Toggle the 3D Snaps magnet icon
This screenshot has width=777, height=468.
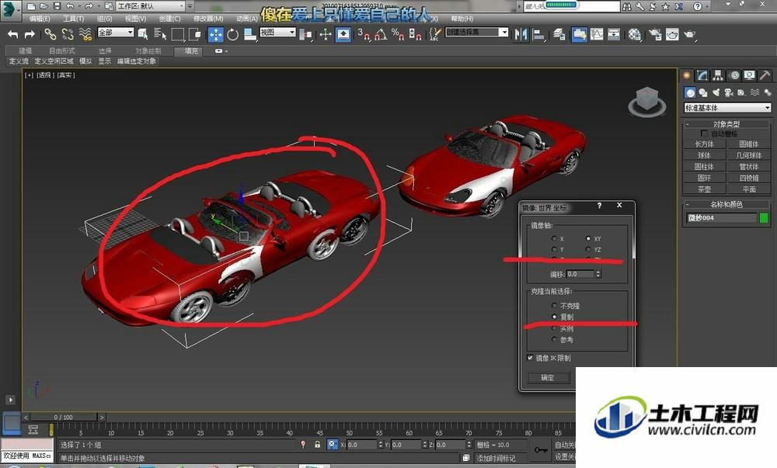[x=363, y=34]
